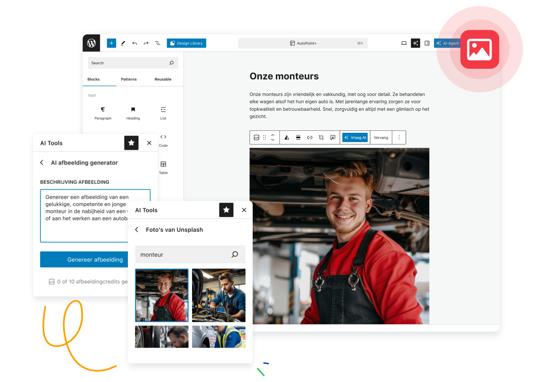The height and width of the screenshot is (382, 536).
Task: Click the link icon in image toolbar
Action: (310, 138)
